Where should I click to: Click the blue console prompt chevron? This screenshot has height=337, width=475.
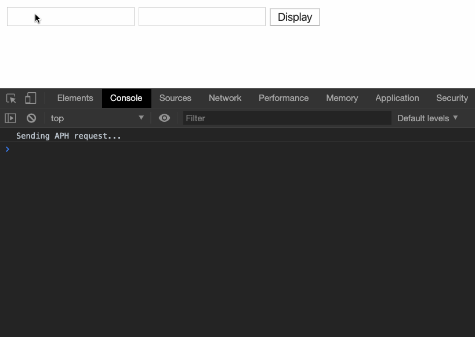coord(7,149)
